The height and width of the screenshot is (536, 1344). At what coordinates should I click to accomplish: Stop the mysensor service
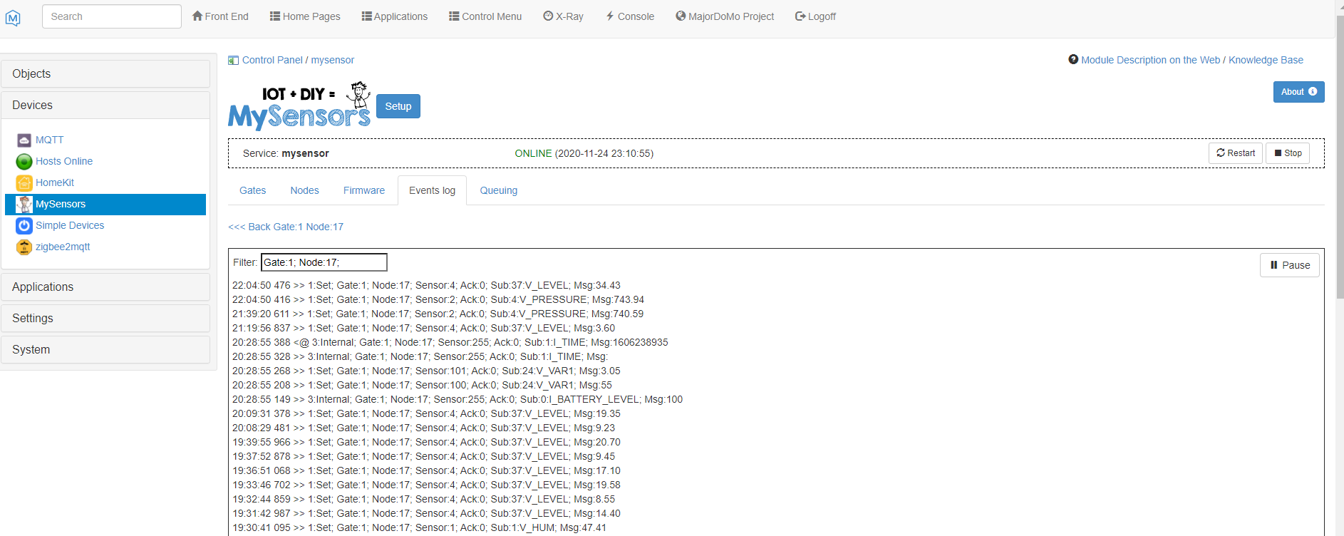point(1287,153)
